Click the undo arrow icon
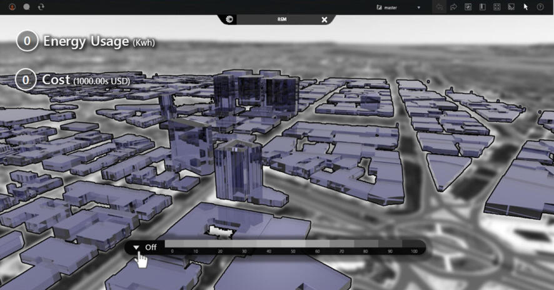The width and height of the screenshot is (554, 290). [440, 7]
